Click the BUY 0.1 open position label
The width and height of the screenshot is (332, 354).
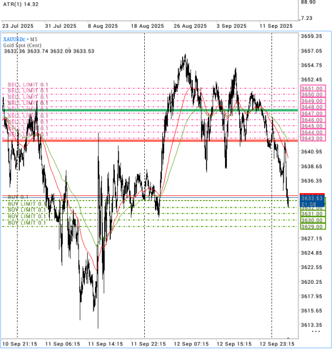[x=18, y=197]
